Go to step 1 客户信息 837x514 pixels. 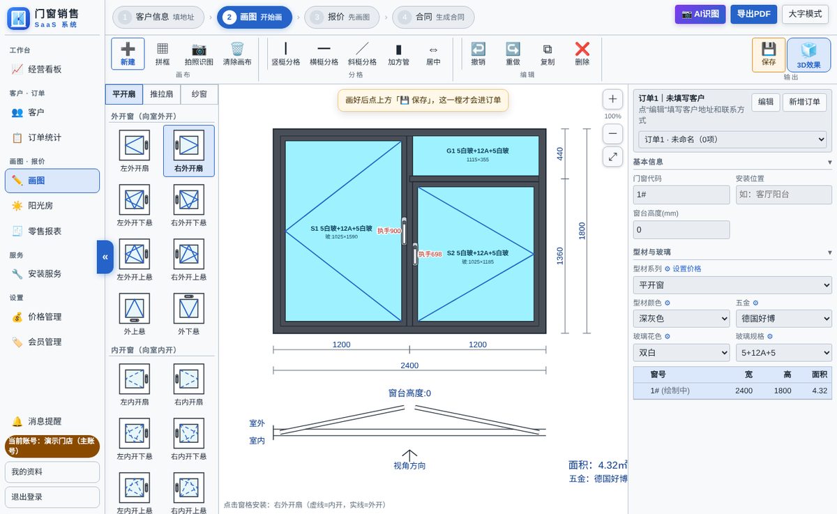pyautogui.click(x=158, y=17)
